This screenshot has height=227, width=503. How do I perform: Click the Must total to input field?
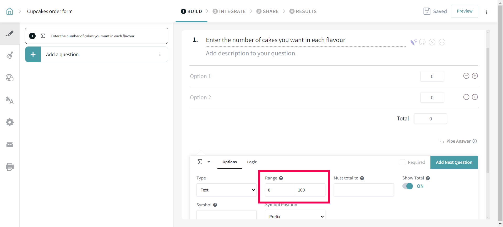(363, 190)
